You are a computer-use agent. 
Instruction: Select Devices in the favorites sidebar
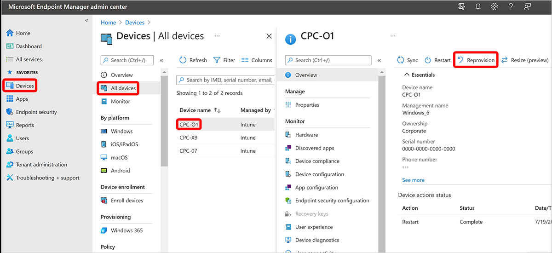20,86
